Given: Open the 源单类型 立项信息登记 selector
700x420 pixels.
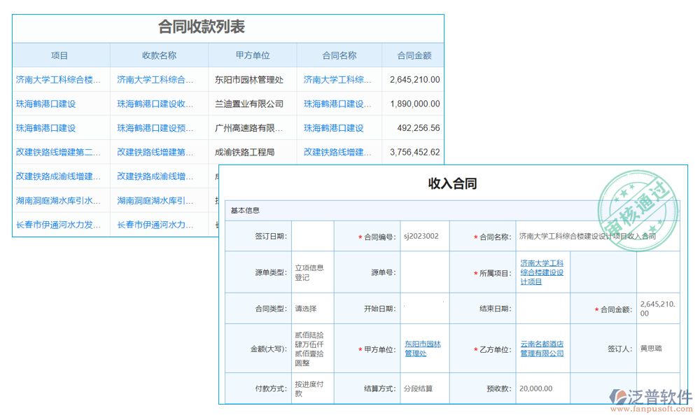Looking at the screenshot, I should pos(310,272).
